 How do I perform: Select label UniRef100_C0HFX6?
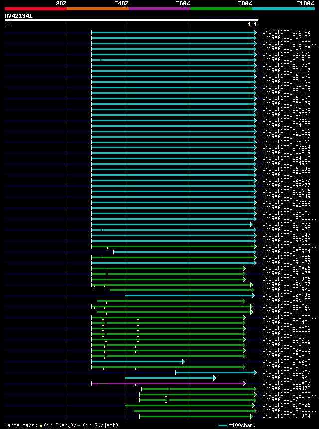tap(286, 366)
